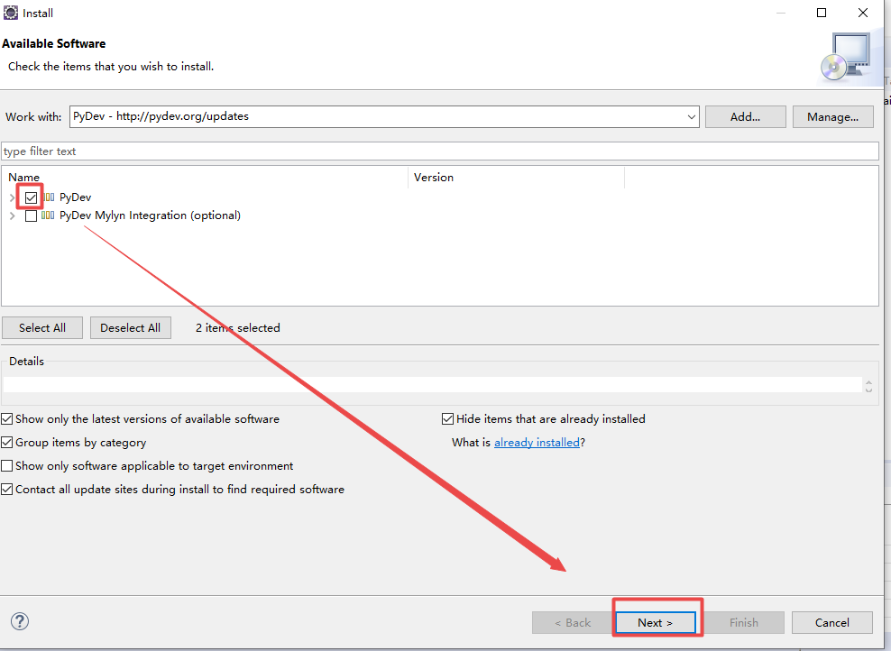Click the PyDev Mylyn Integration category icon
Screen dimensions: 891x651
(48, 215)
